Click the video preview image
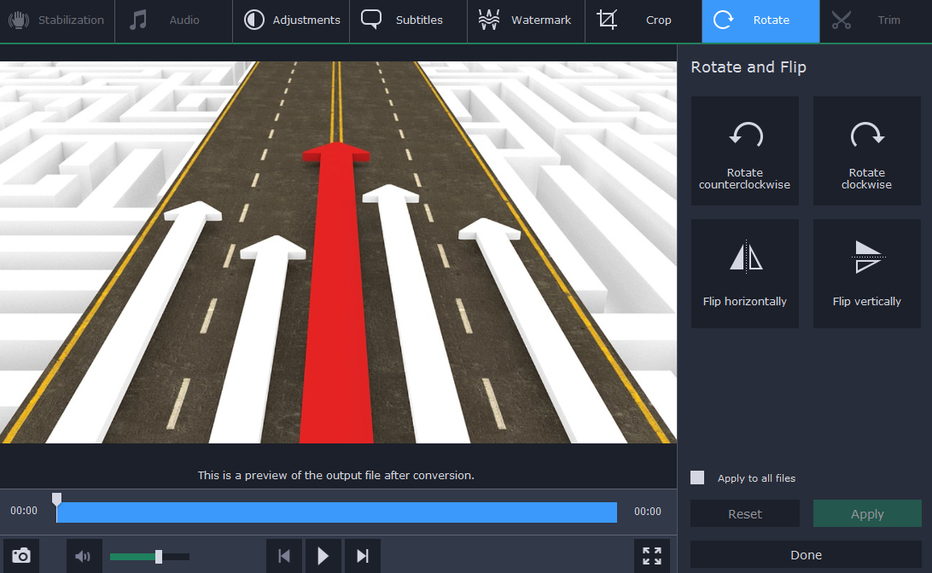The image size is (932, 573). pos(338,252)
